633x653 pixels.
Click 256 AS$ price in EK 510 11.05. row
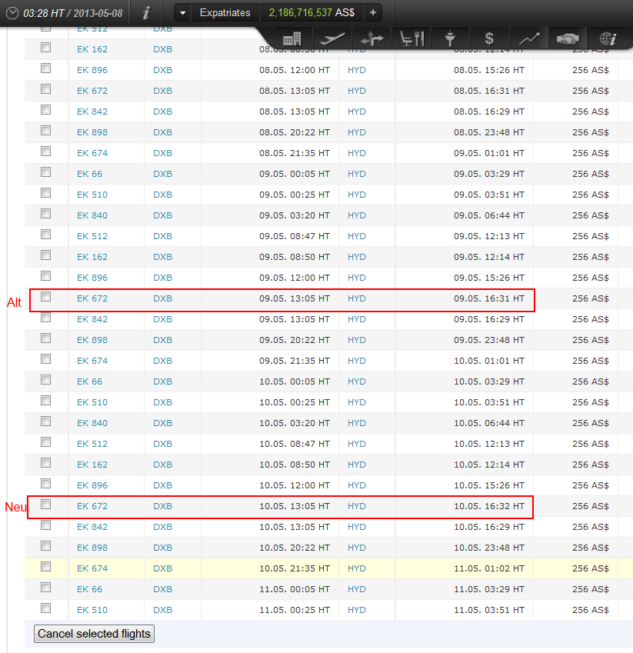click(x=590, y=610)
